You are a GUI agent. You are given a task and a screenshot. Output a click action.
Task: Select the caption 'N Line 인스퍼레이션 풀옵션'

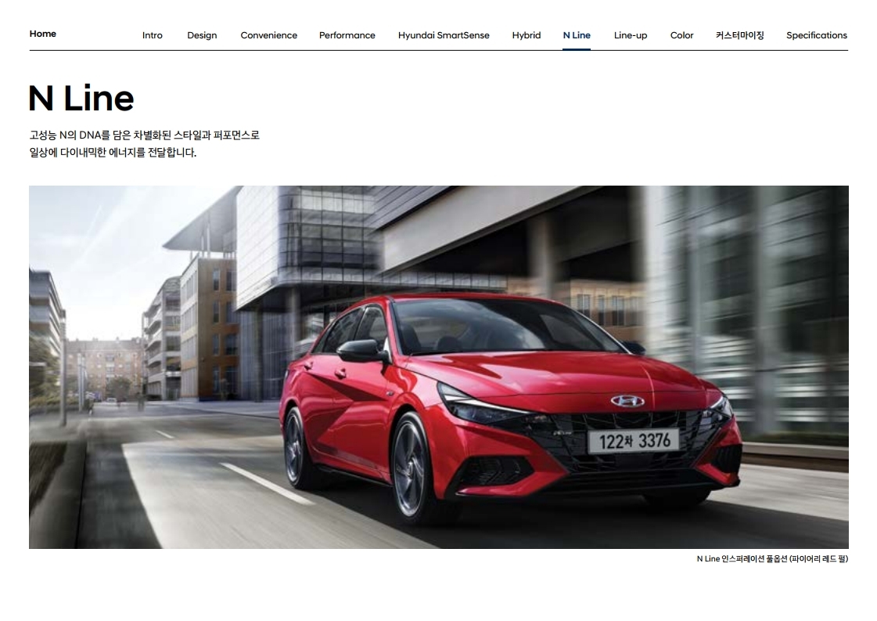pyautogui.click(x=742, y=559)
